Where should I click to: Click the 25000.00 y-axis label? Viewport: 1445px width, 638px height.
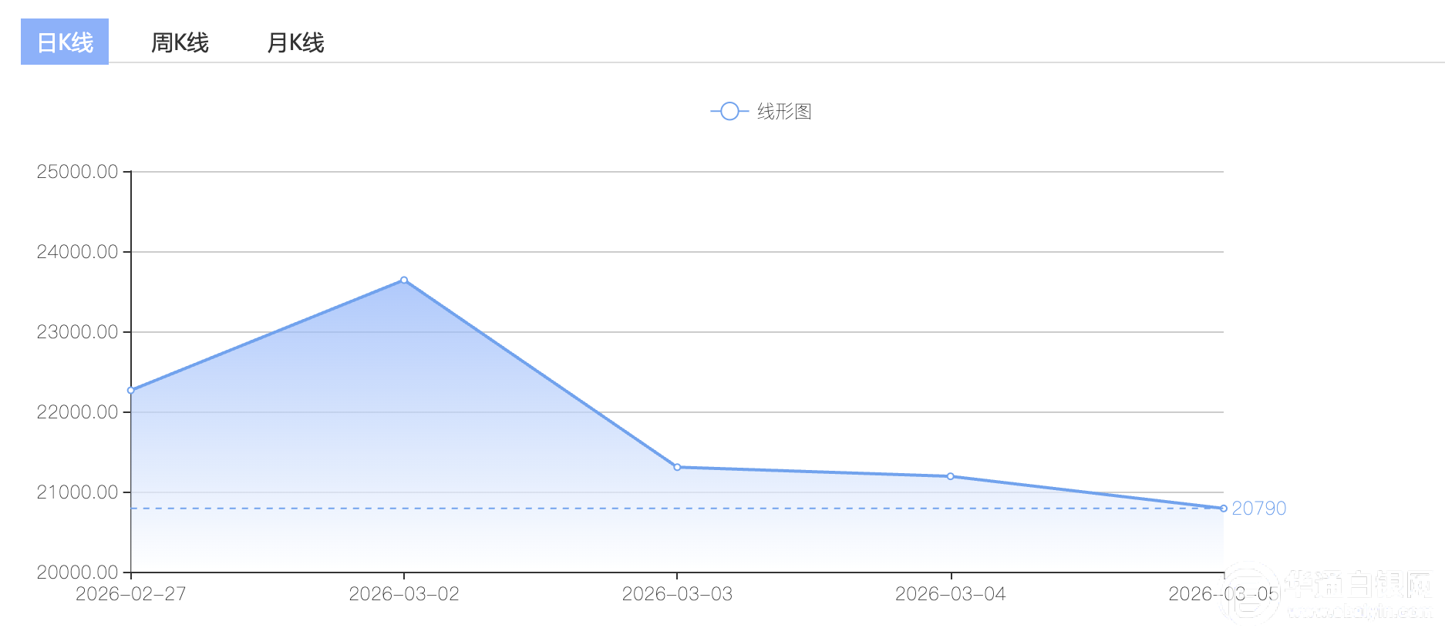coord(77,172)
